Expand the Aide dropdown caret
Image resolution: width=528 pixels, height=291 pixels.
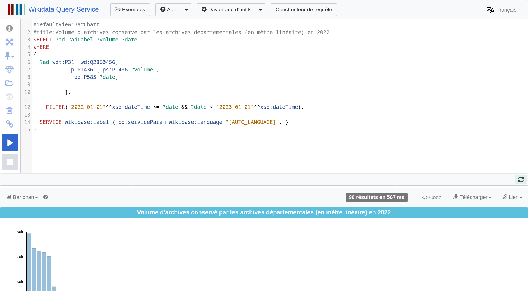click(186, 10)
